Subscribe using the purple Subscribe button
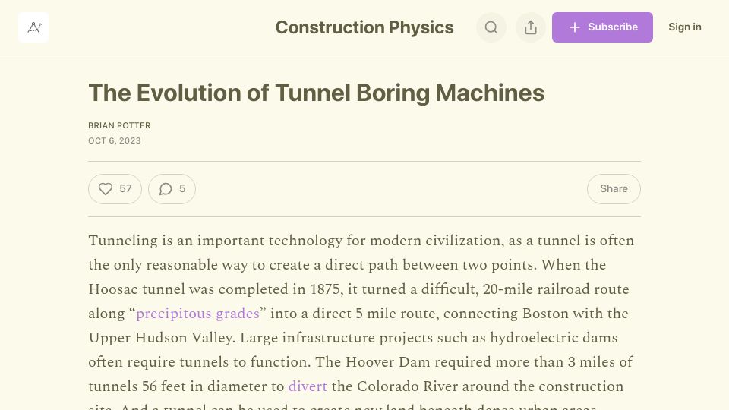 click(x=602, y=27)
